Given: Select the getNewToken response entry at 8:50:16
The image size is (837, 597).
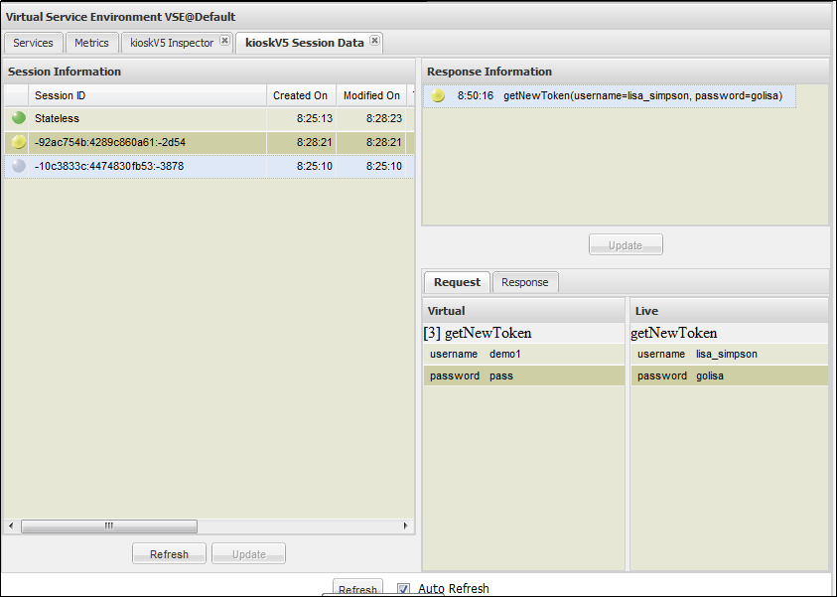Looking at the screenshot, I should click(610, 96).
